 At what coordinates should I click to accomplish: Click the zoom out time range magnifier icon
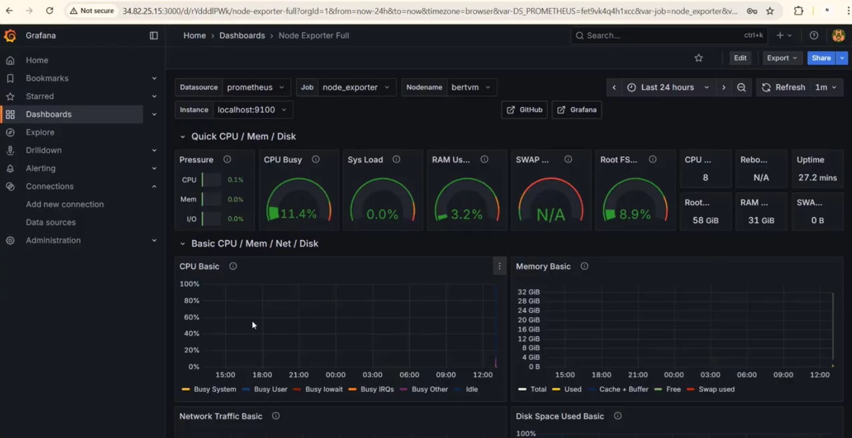(742, 87)
